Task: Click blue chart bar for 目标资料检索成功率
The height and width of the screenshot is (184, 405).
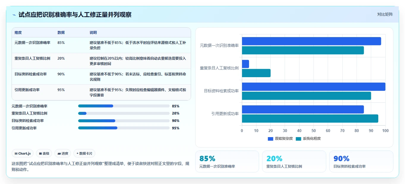Action: point(313,87)
